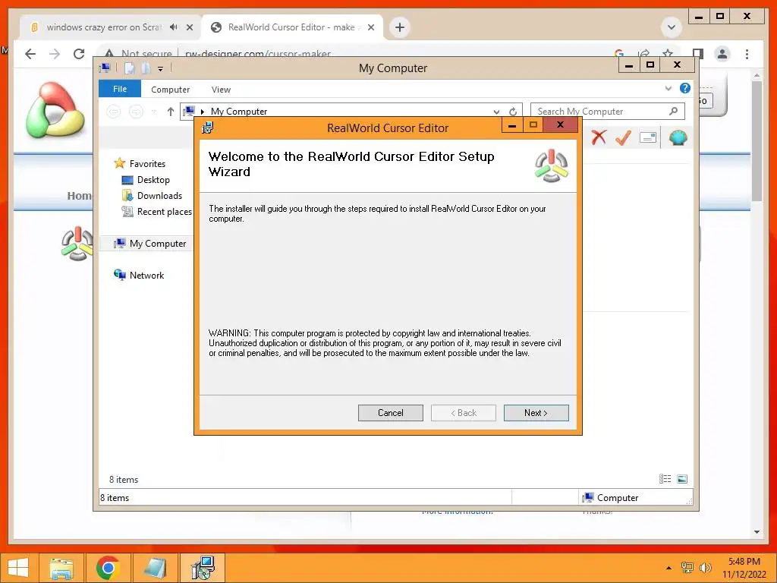This screenshot has height=583, width=777.
Task: Expand the address breadcrumb arrow
Action: [x=202, y=112]
